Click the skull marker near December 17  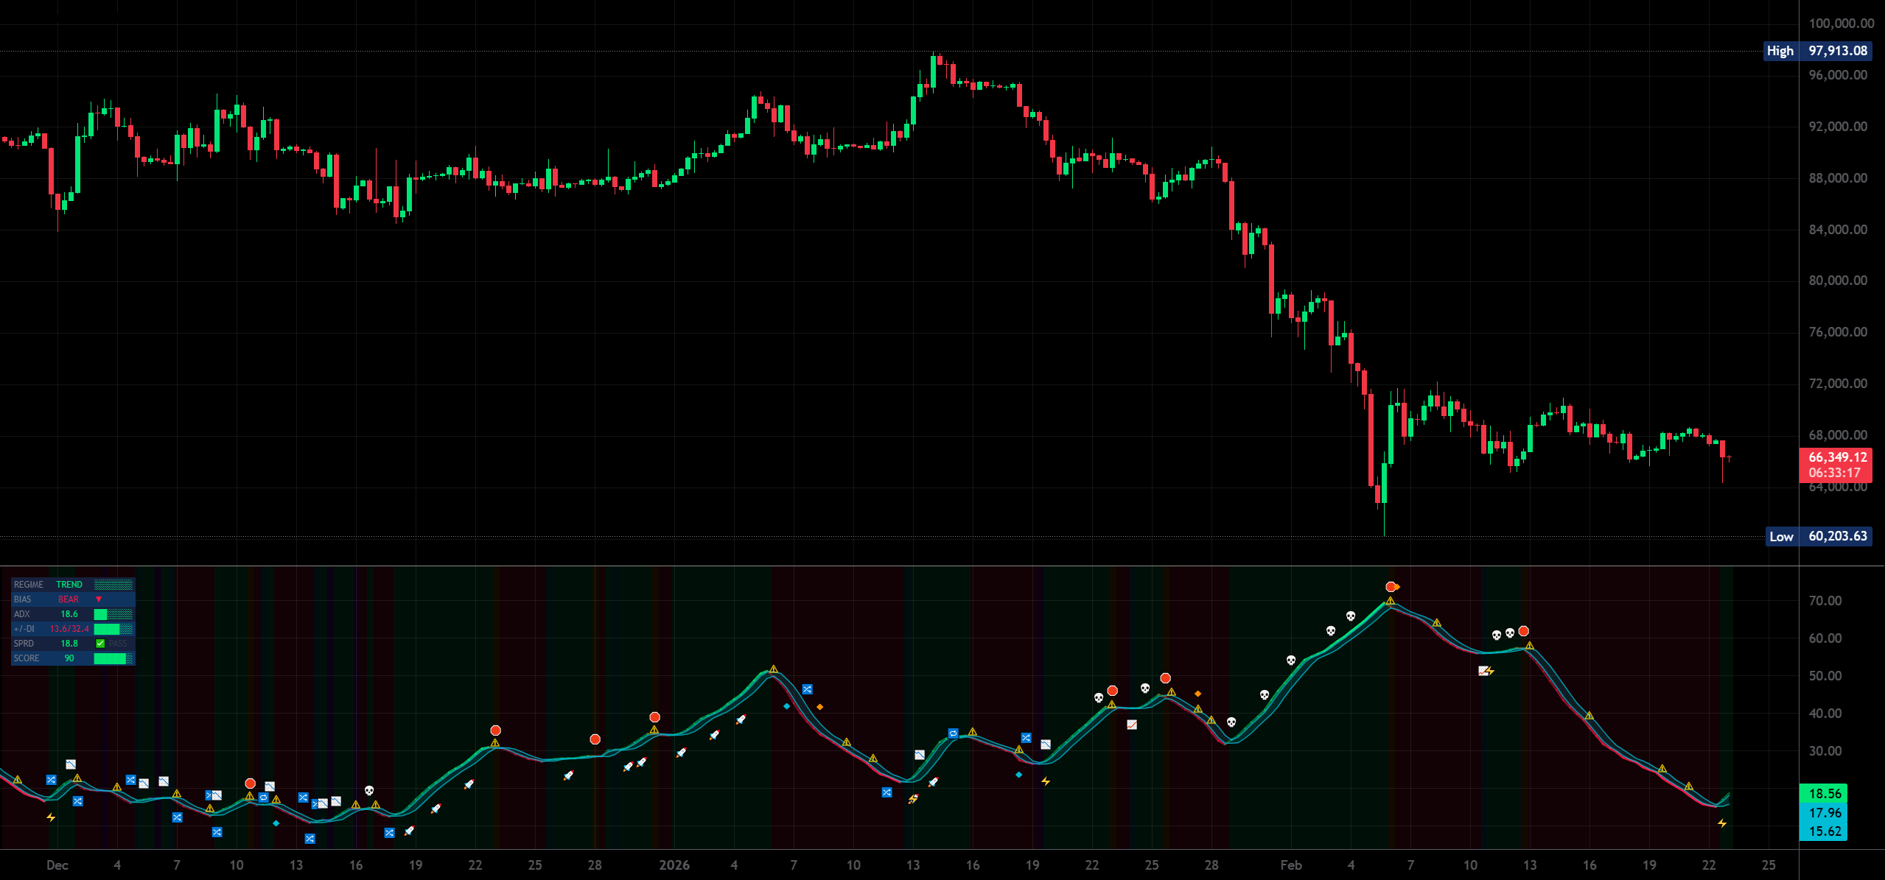click(370, 790)
